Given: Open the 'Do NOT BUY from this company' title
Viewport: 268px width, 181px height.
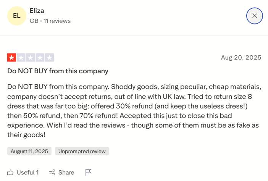Looking at the screenshot, I should [x=58, y=71].
